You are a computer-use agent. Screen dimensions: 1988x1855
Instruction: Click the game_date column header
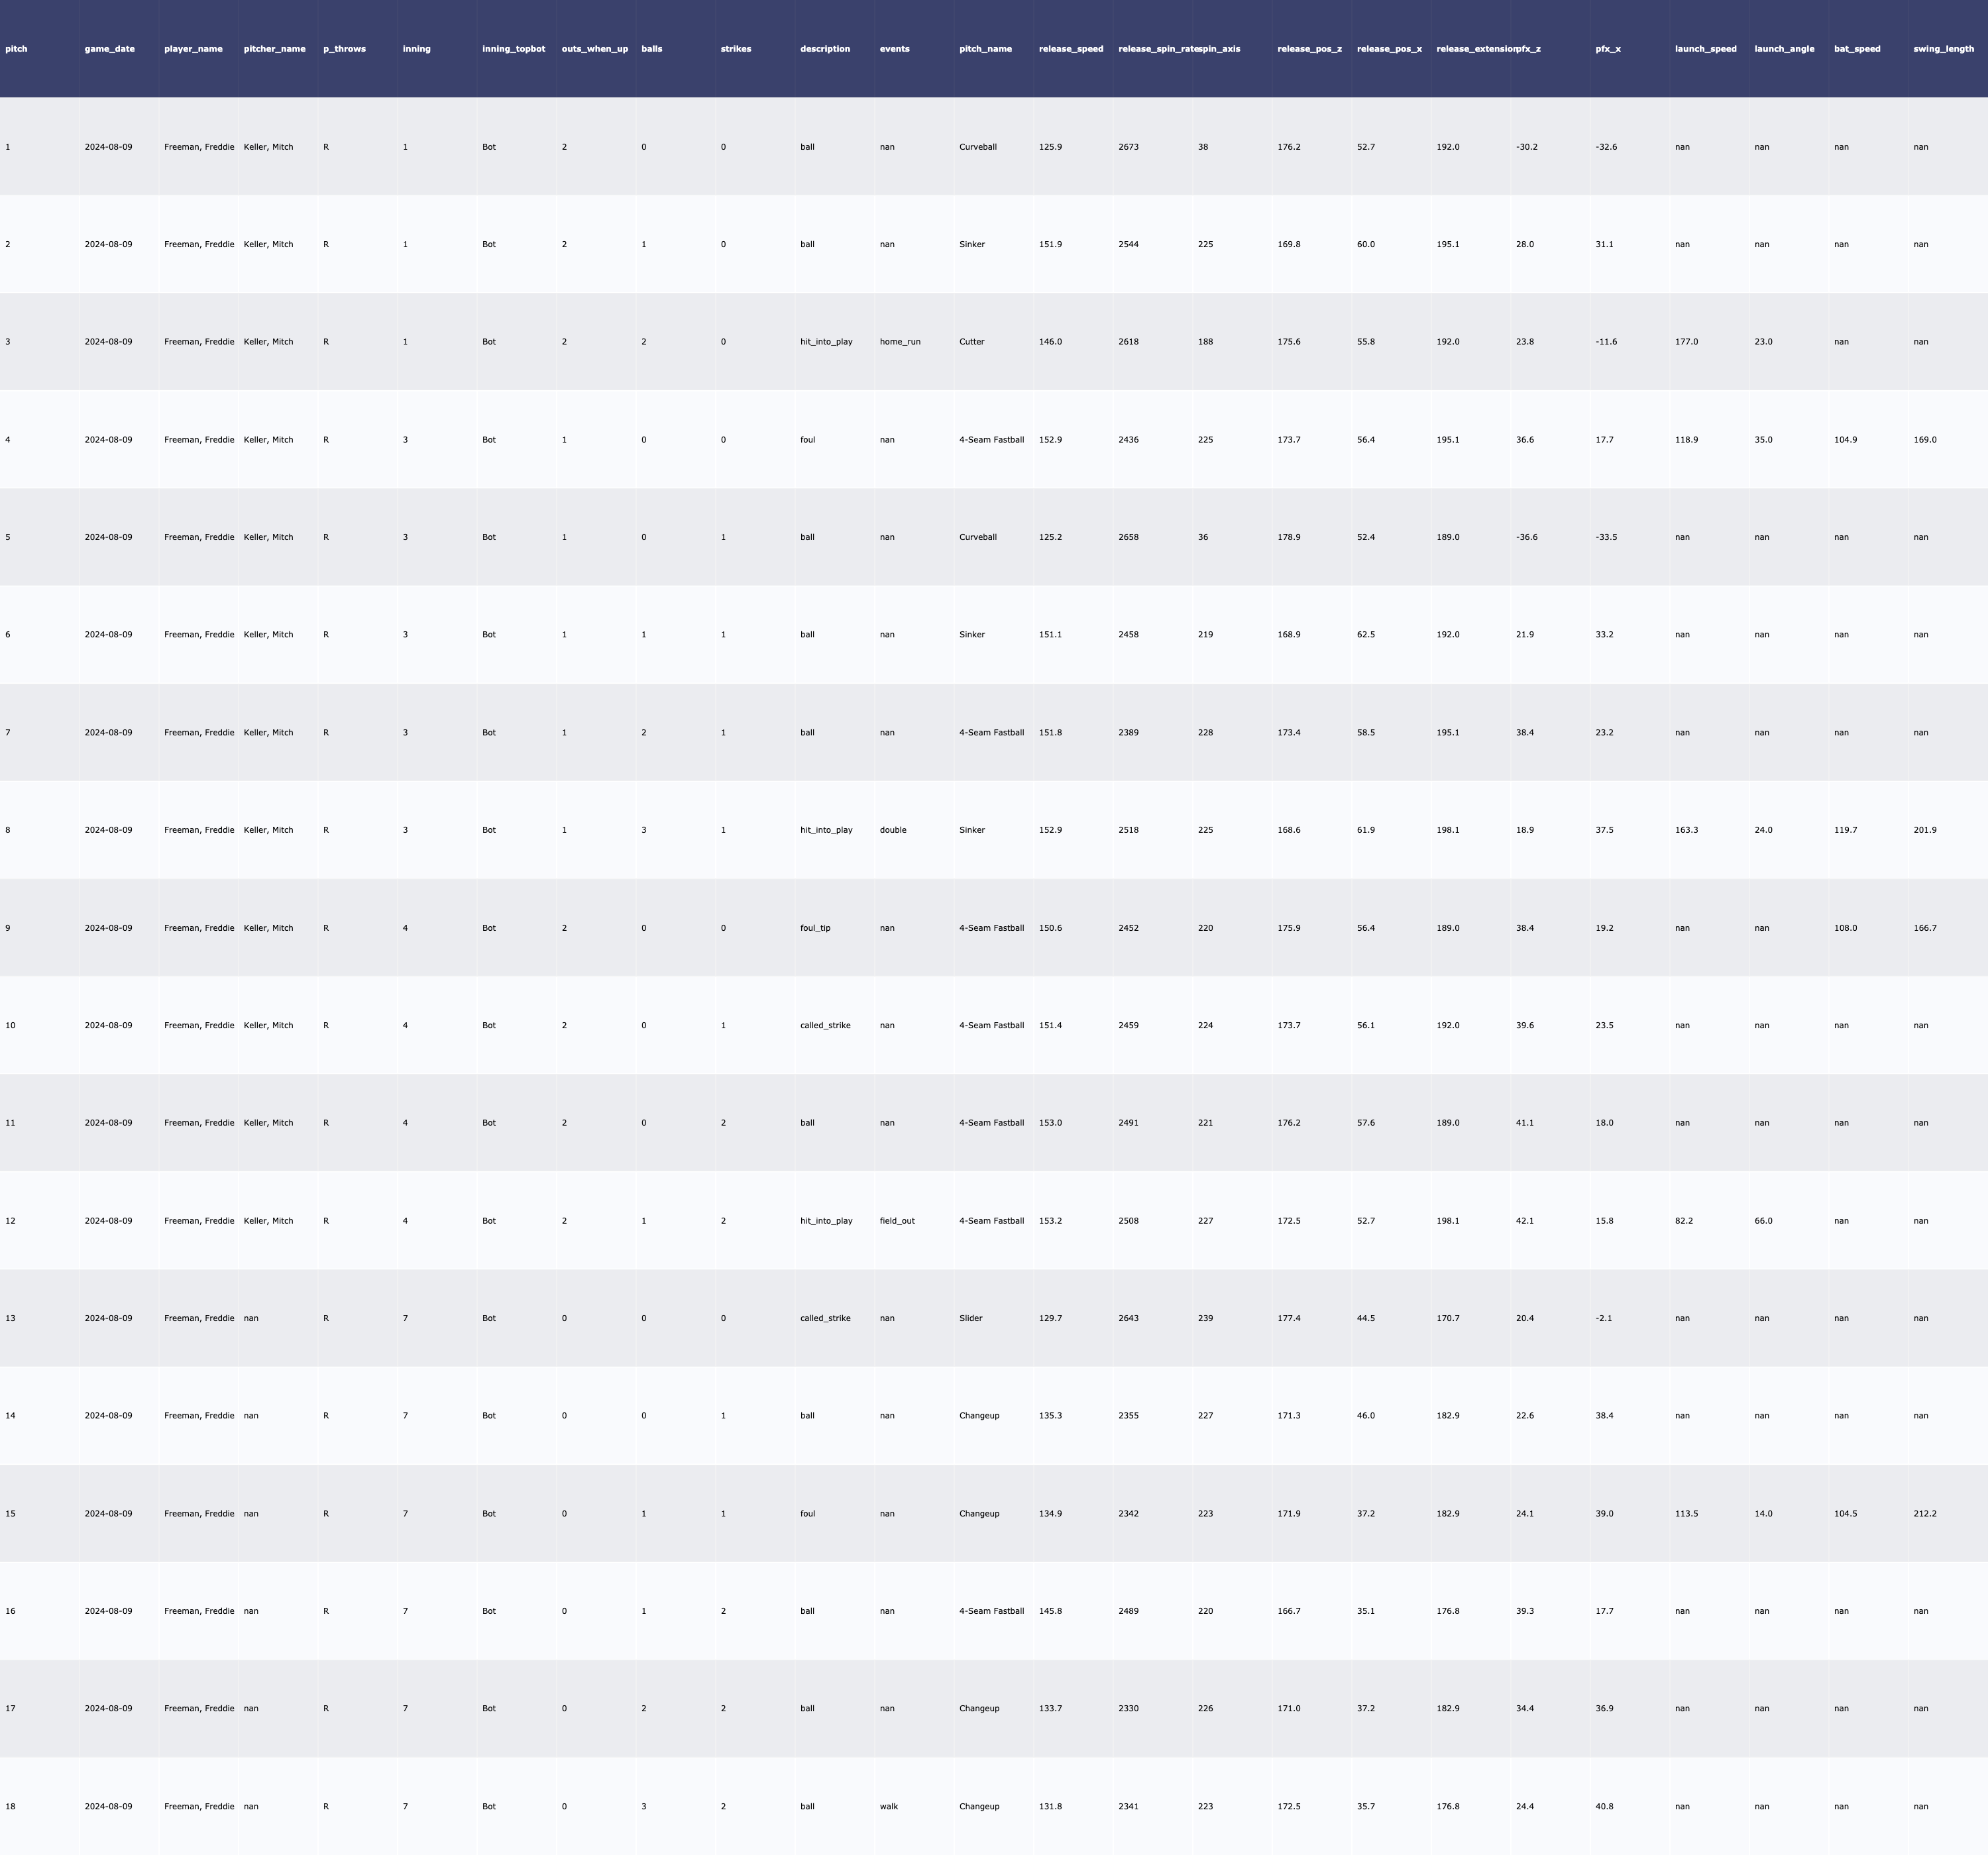pyautogui.click(x=109, y=49)
